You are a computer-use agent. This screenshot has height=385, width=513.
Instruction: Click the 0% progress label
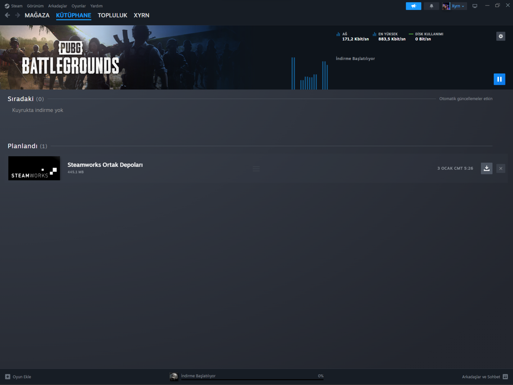[321, 376]
